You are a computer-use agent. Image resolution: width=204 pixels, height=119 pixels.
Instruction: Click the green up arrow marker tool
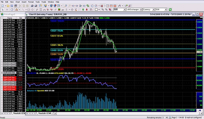tap(83, 9)
